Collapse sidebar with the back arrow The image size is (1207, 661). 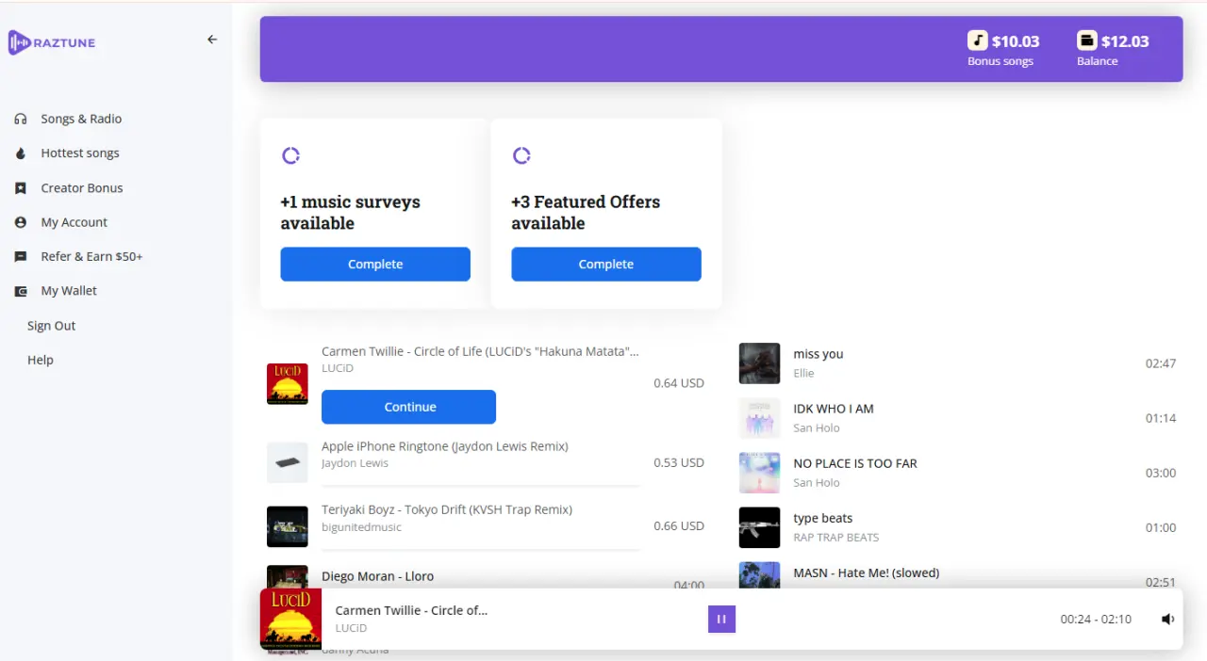pyautogui.click(x=212, y=40)
